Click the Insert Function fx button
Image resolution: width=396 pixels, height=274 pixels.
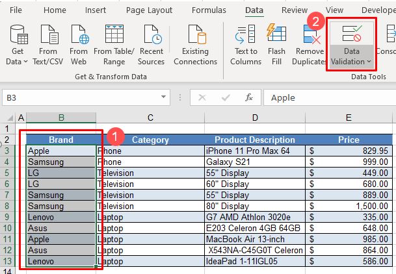pyautogui.click(x=248, y=98)
